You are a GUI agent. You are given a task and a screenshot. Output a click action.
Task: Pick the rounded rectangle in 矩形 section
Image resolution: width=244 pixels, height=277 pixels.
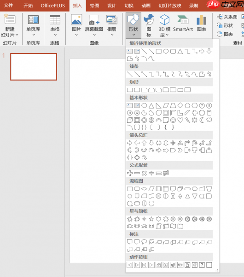click(x=137, y=90)
